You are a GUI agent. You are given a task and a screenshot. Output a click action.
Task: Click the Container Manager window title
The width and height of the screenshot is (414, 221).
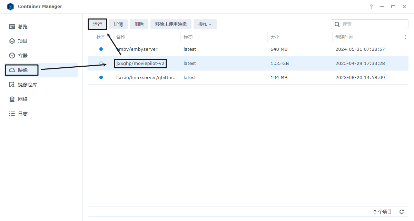pos(40,7)
